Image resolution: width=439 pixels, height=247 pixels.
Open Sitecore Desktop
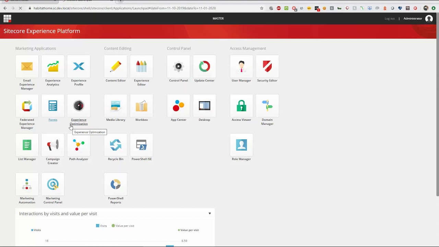click(x=204, y=106)
